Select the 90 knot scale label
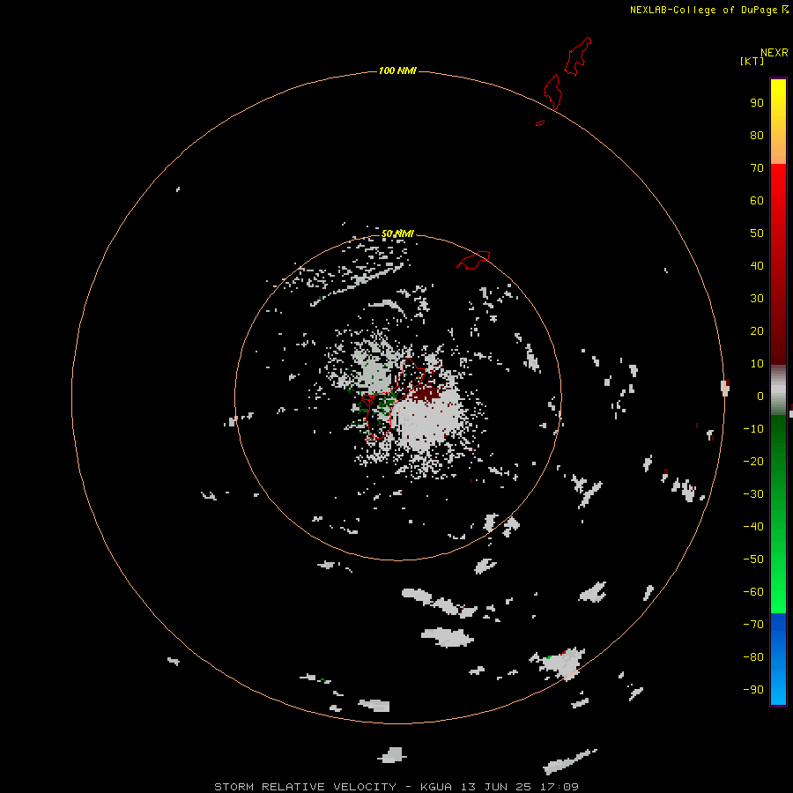793x793 pixels. 757,103
